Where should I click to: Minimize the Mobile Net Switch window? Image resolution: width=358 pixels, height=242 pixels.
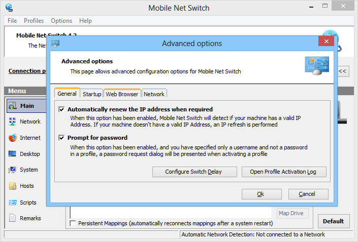point(311,7)
